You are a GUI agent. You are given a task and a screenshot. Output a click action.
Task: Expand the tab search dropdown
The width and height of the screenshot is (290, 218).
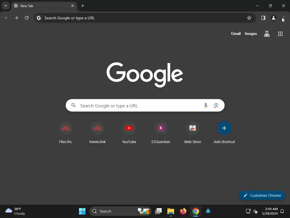(6, 6)
